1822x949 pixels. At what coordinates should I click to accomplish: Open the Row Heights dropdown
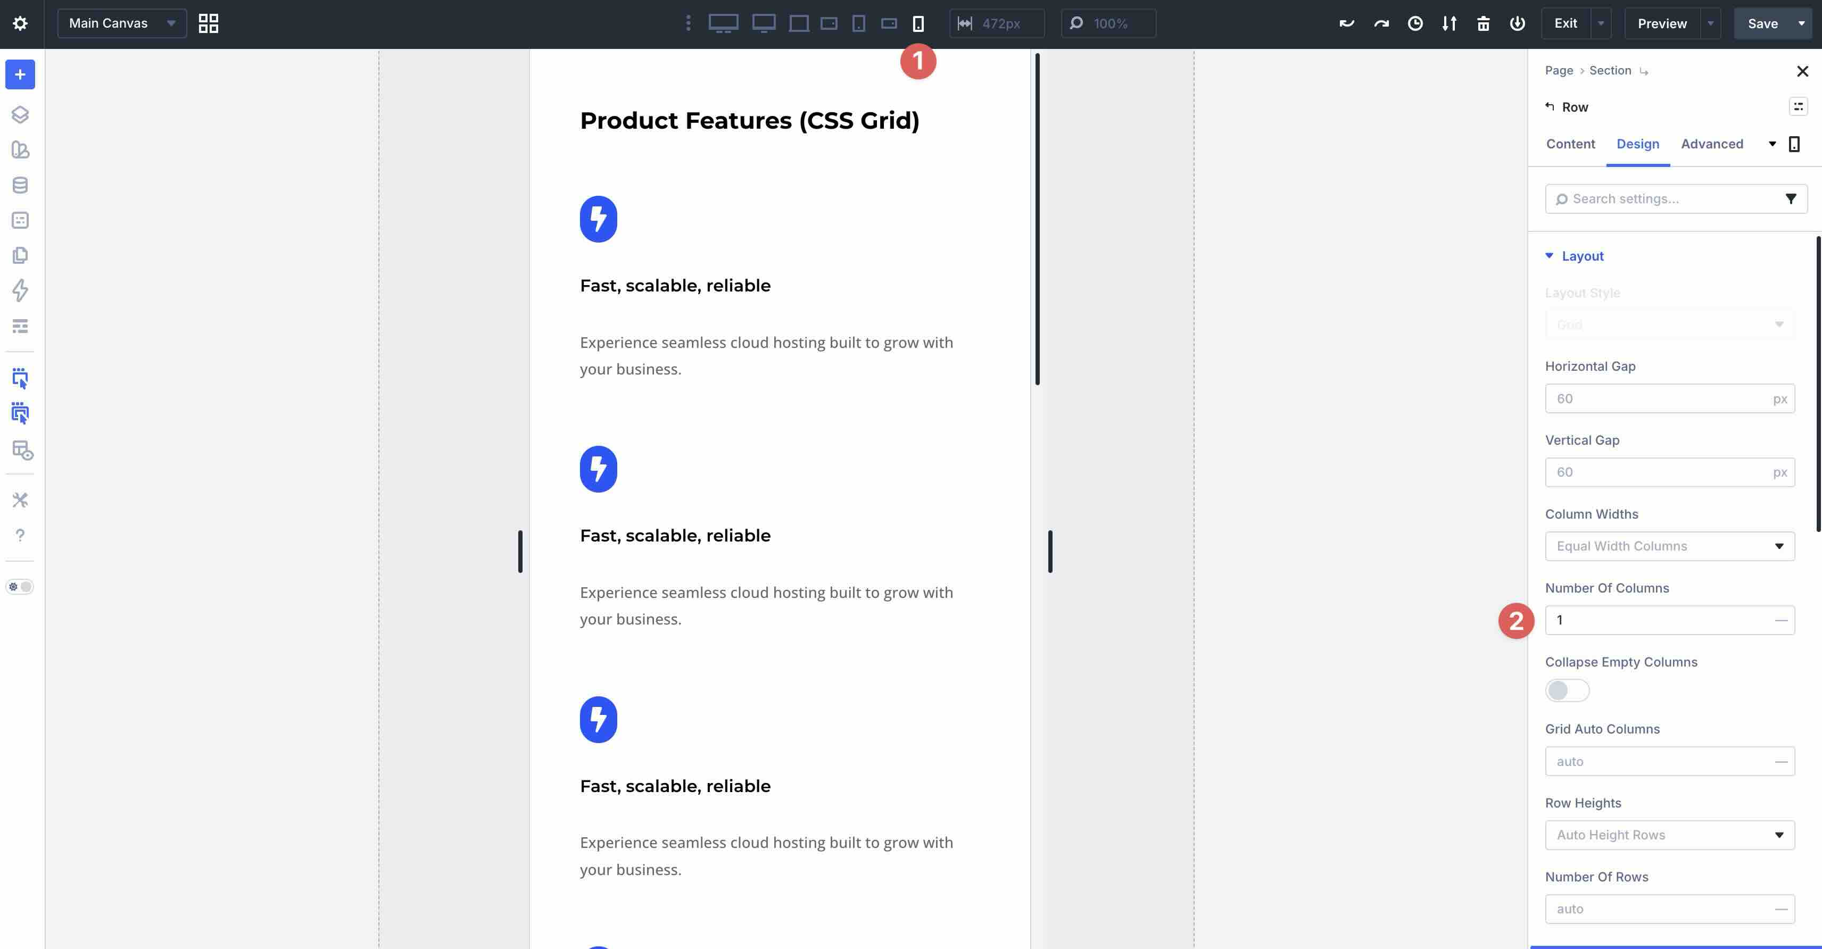tap(1669, 835)
